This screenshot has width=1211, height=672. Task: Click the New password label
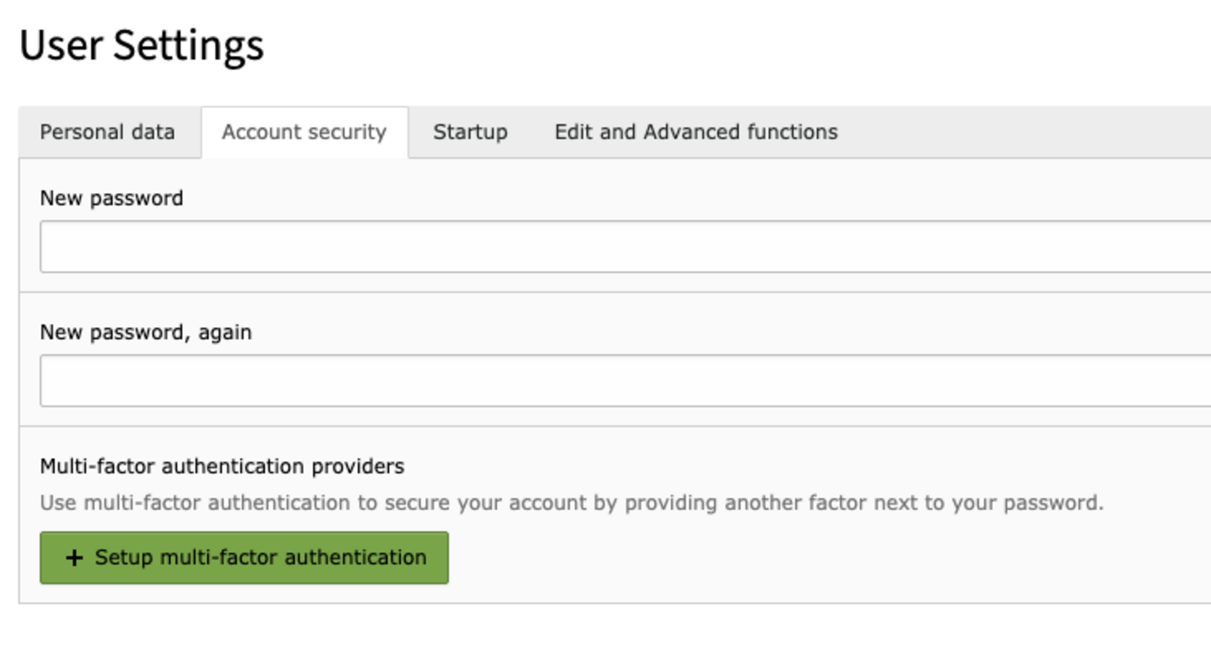[112, 199]
